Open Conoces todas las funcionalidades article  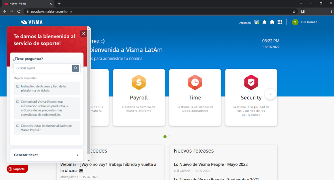[47, 128]
